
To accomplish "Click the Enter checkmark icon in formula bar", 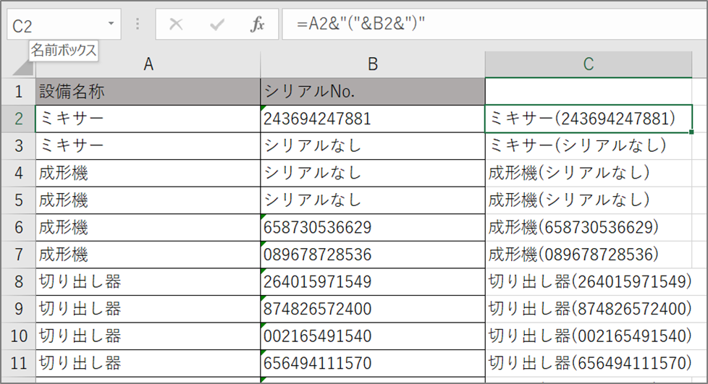I will tap(216, 25).
